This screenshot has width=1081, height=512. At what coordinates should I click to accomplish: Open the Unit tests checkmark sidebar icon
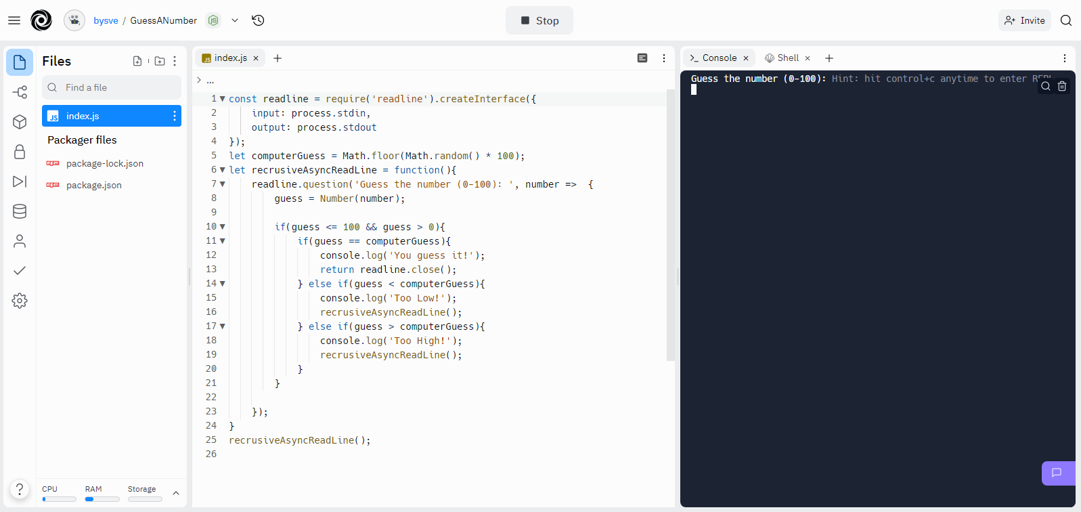point(20,271)
